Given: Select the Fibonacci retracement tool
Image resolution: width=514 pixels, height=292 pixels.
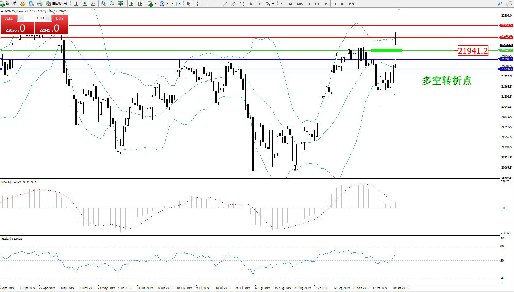Looking at the screenshot, I should 242,4.
